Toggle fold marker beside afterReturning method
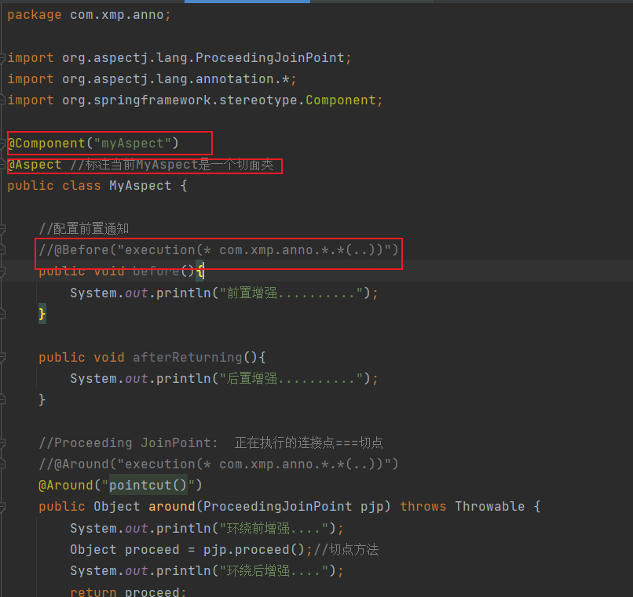633x597 pixels. pos(2,358)
